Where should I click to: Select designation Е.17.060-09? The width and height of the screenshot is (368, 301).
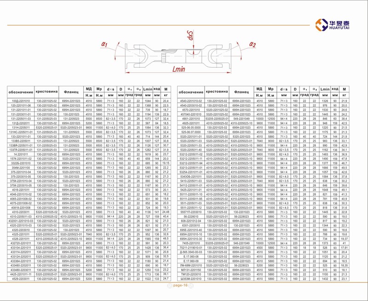[x=191, y=261]
